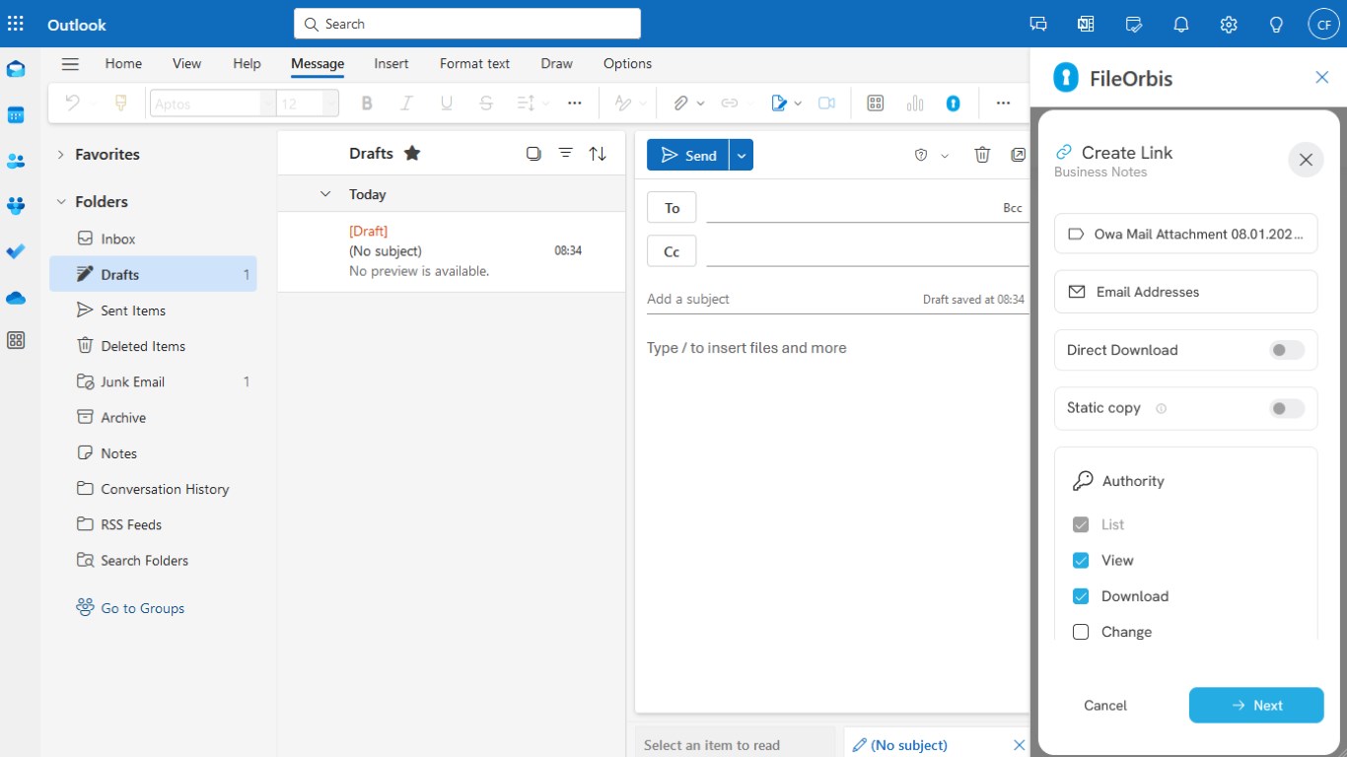Screen dimensions: 1347x757
Task: Click the Select mode icon in Drafts header
Action: (x=533, y=154)
